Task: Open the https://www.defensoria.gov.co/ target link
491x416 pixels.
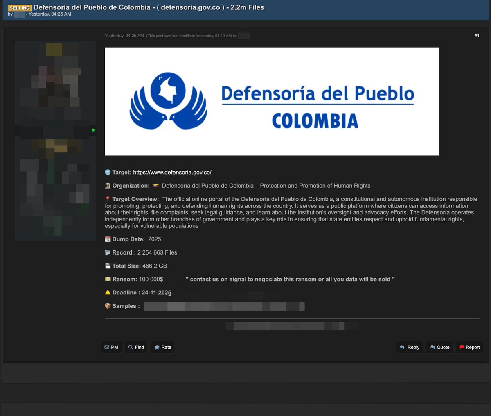Action: click(x=172, y=172)
